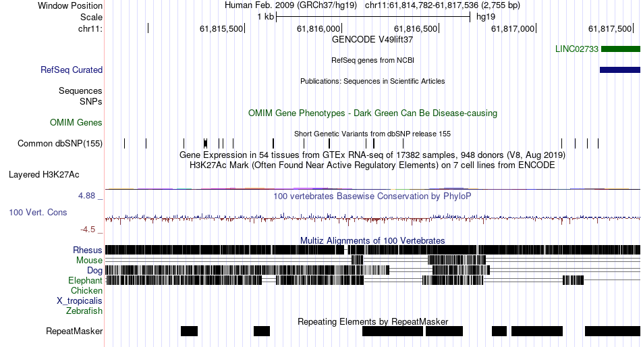
Task: Click the rightmost Common dbSNP variant tick
Action: point(598,143)
